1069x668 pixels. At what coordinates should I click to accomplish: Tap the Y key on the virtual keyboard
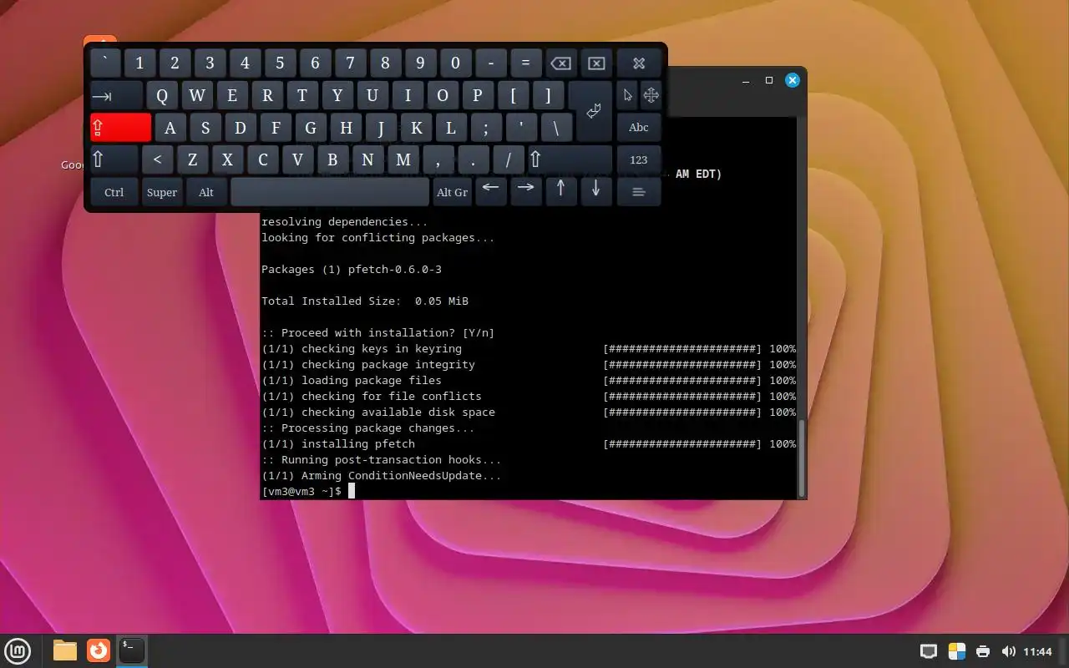(337, 95)
